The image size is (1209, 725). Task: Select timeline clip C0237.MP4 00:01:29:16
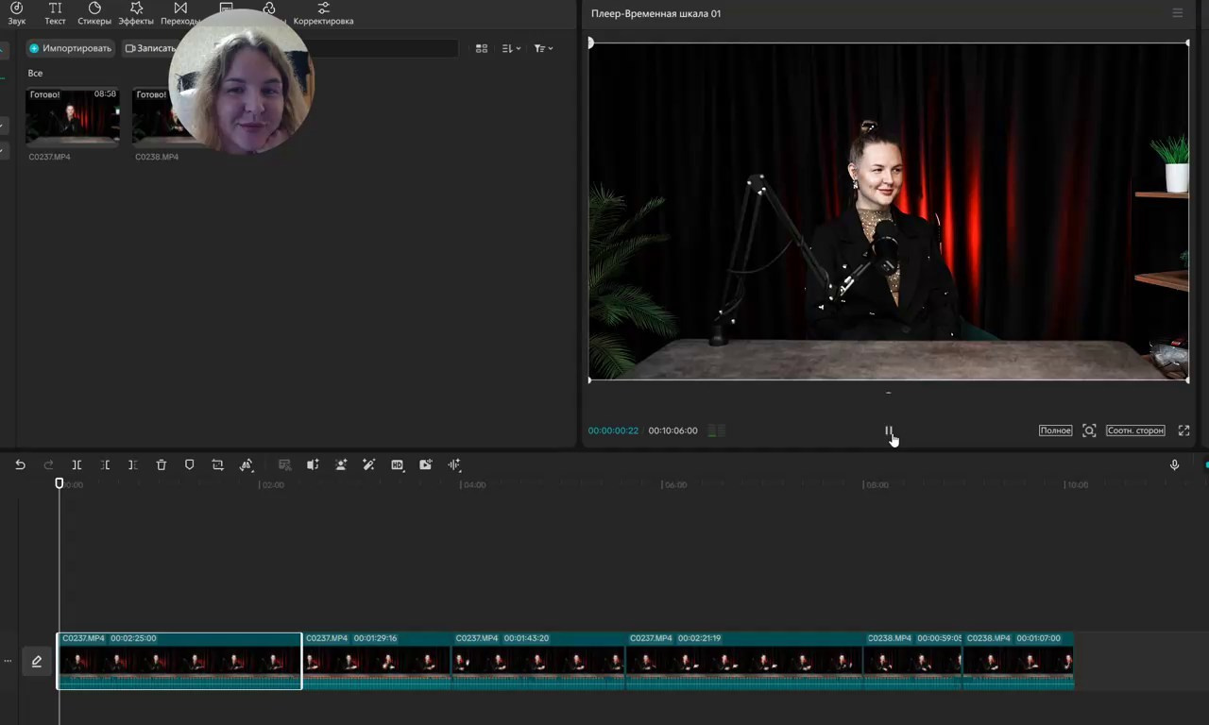point(377,660)
